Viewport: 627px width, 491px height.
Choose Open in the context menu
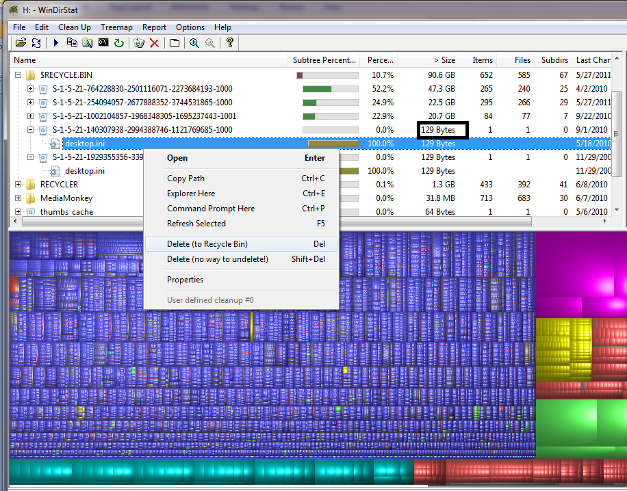(242, 158)
